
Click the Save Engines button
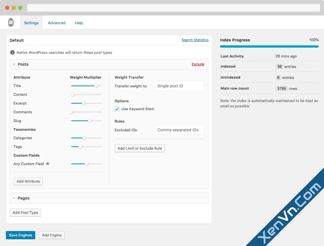click(20, 235)
